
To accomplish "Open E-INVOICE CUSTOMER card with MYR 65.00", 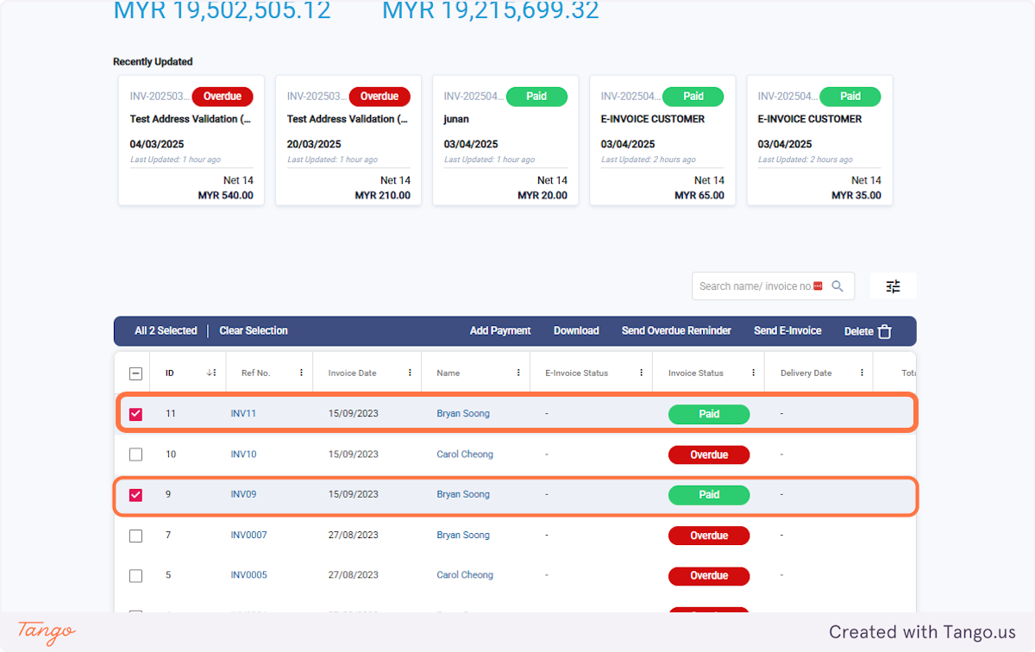I will coord(662,141).
